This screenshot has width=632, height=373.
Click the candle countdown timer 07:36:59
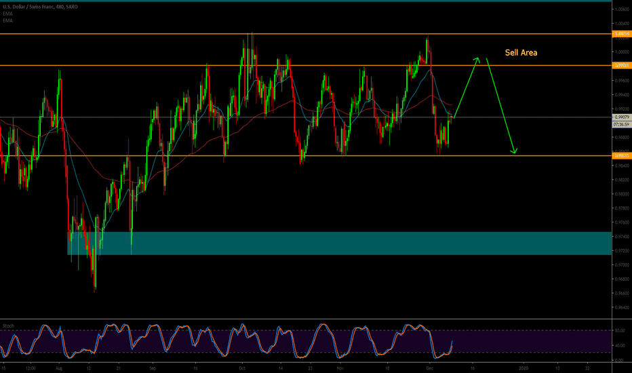pyautogui.click(x=622, y=125)
